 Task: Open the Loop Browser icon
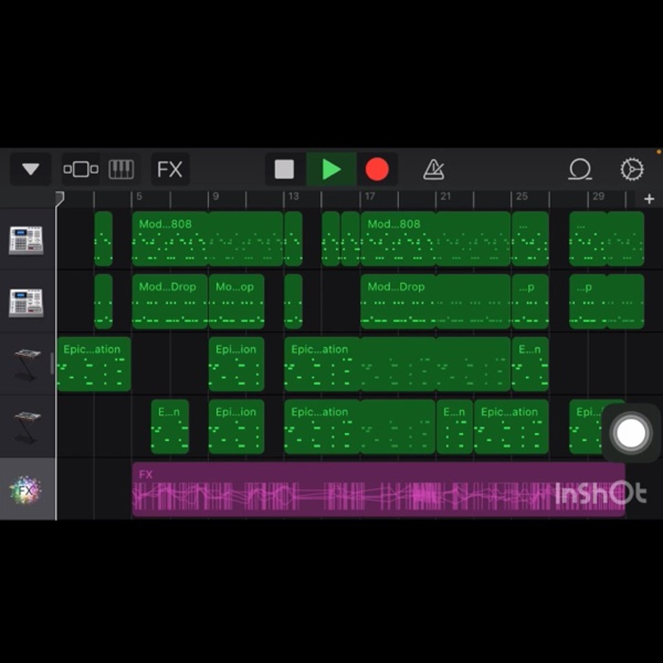point(580,169)
